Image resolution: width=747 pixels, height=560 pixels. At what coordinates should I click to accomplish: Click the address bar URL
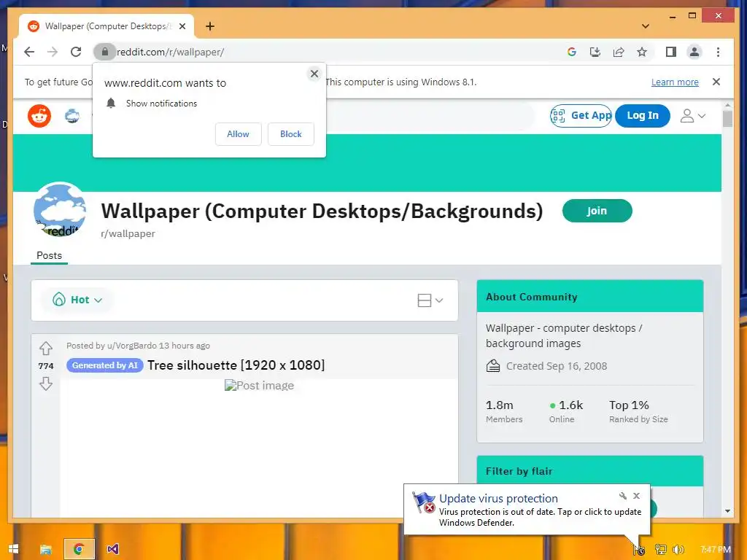[171, 52]
